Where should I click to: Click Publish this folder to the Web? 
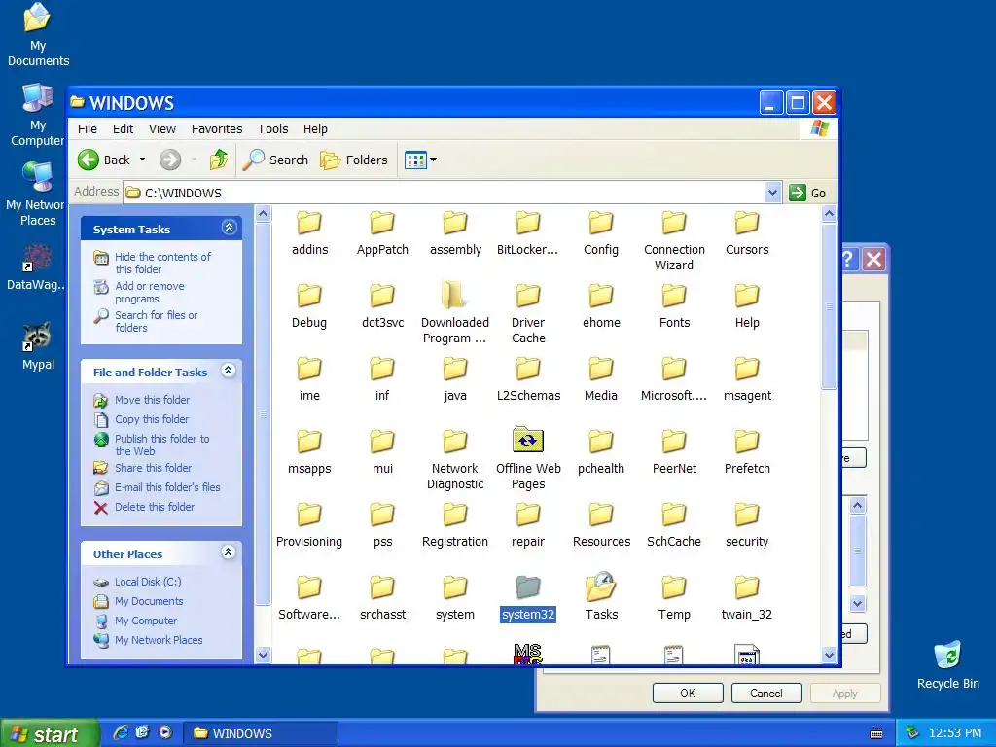pos(161,445)
